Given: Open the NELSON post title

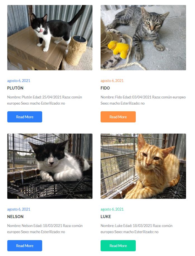Looking at the screenshot, I should click(x=15, y=217).
